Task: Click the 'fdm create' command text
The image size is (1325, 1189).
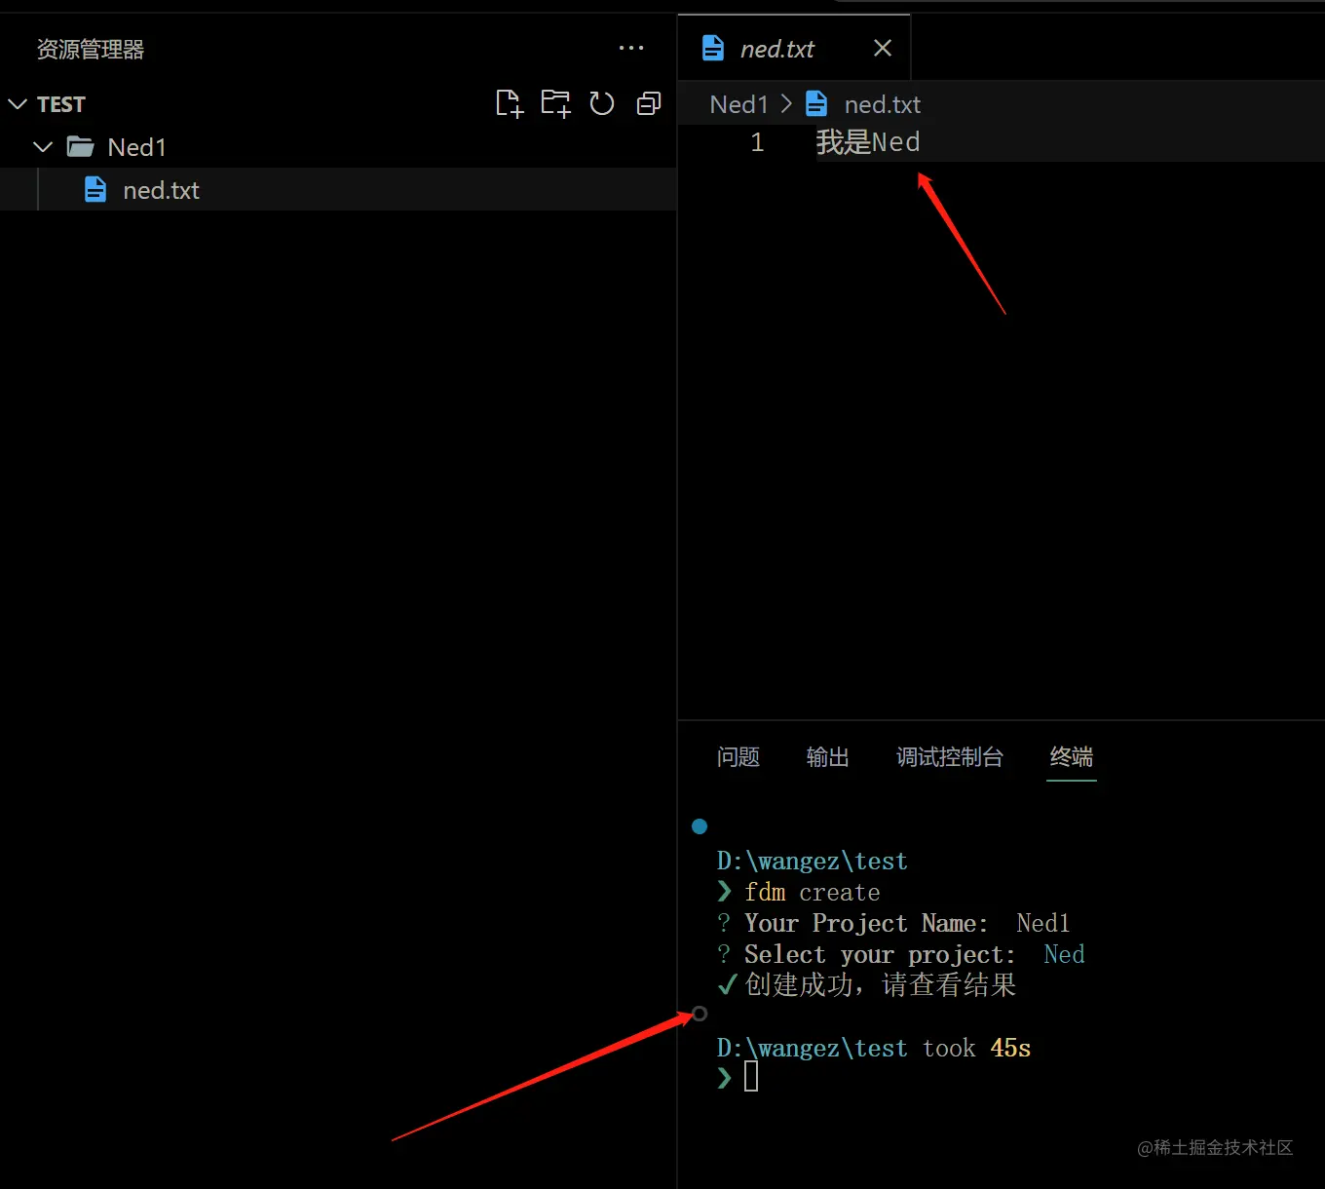Action: coord(813,893)
